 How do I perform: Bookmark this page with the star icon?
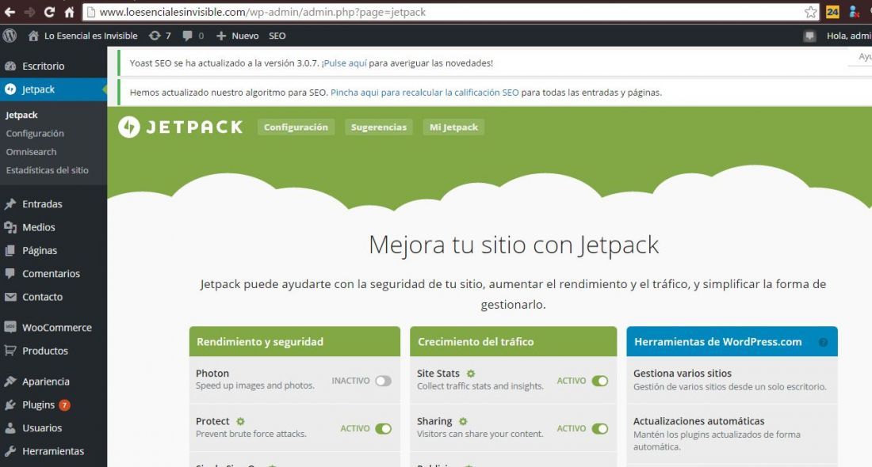[x=811, y=12]
